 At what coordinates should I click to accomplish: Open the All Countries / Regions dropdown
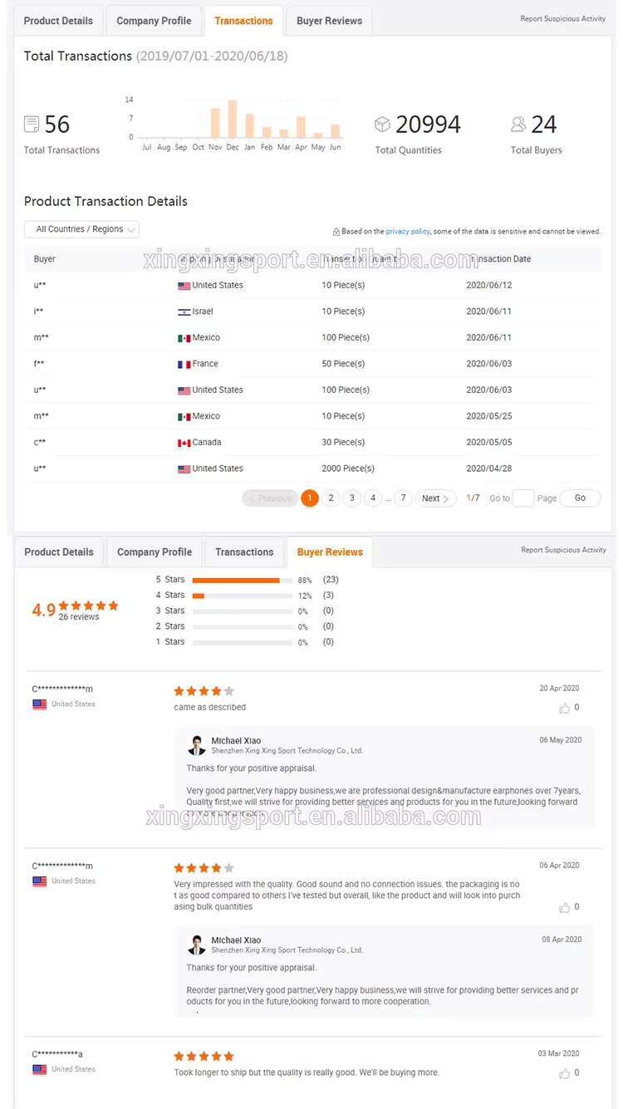click(81, 229)
